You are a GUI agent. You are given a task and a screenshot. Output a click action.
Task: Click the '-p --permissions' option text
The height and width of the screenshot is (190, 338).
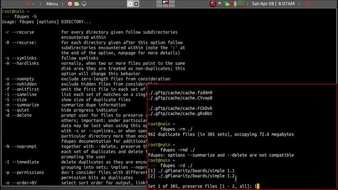click(x=24, y=173)
